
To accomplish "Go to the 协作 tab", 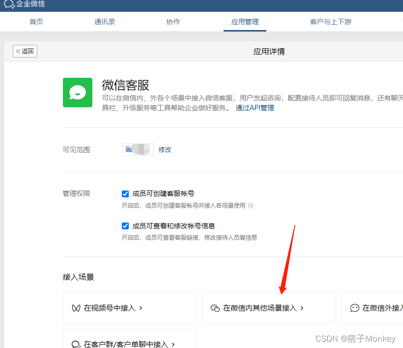I will pyautogui.click(x=173, y=22).
